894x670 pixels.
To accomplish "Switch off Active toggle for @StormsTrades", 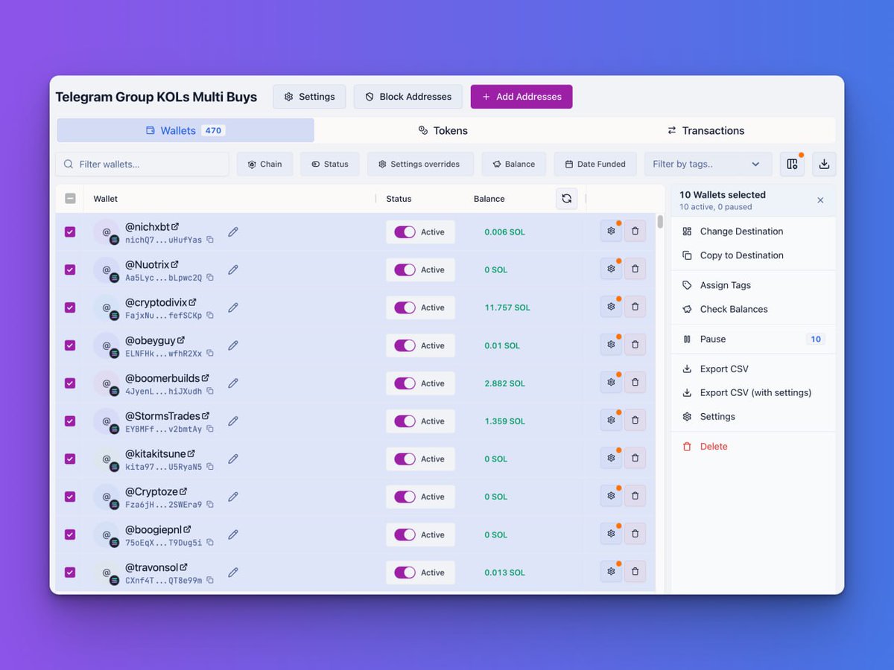I will click(x=405, y=421).
